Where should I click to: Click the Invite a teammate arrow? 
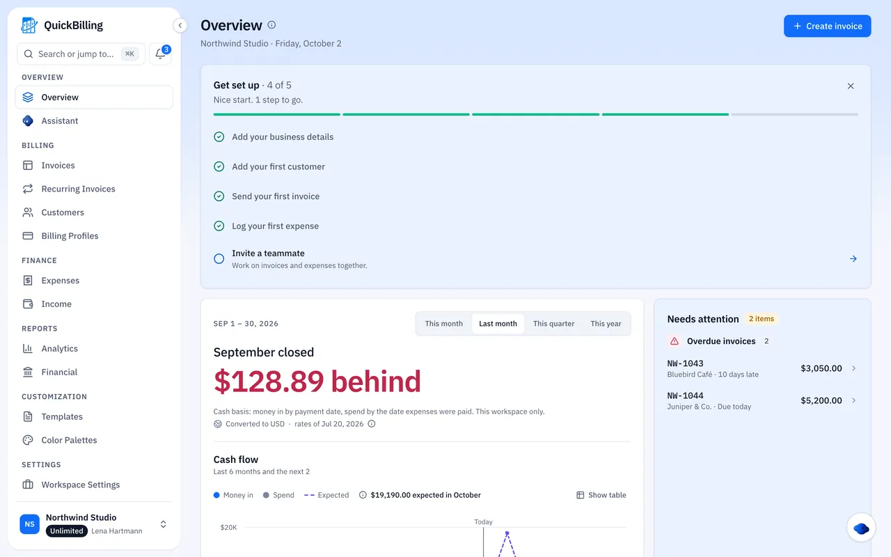[853, 259]
